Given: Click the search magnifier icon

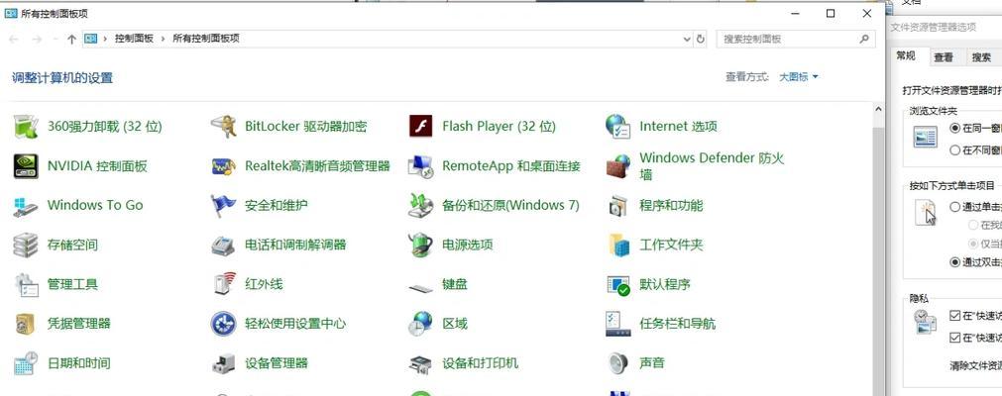Looking at the screenshot, I should coord(864,39).
